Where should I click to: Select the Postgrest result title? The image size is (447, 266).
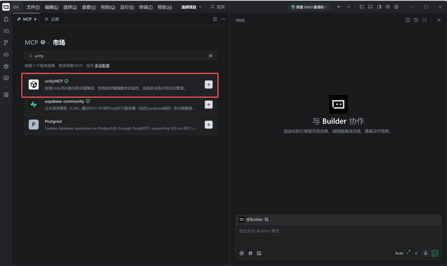53,121
